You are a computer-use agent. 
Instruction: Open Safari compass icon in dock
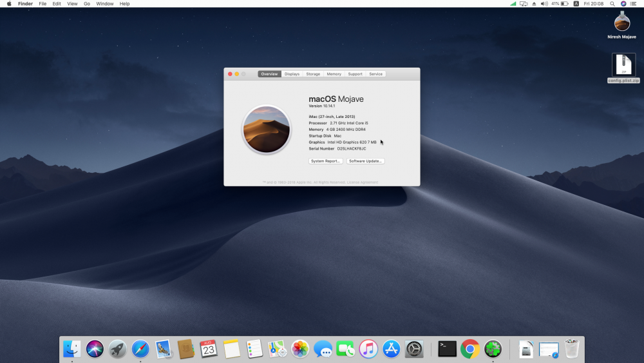pyautogui.click(x=140, y=349)
